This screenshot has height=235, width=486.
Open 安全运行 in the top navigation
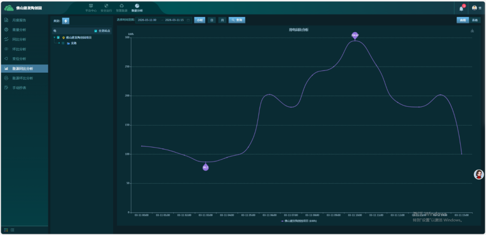(x=106, y=8)
